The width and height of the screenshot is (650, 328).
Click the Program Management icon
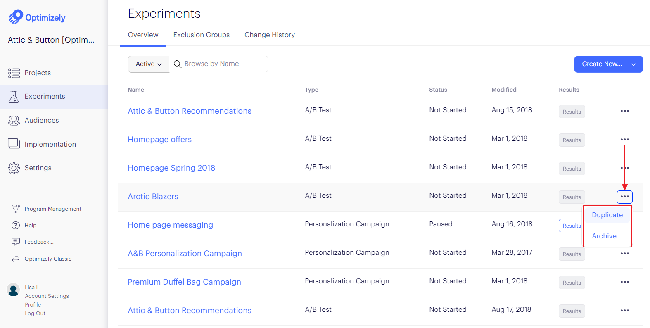coord(16,209)
